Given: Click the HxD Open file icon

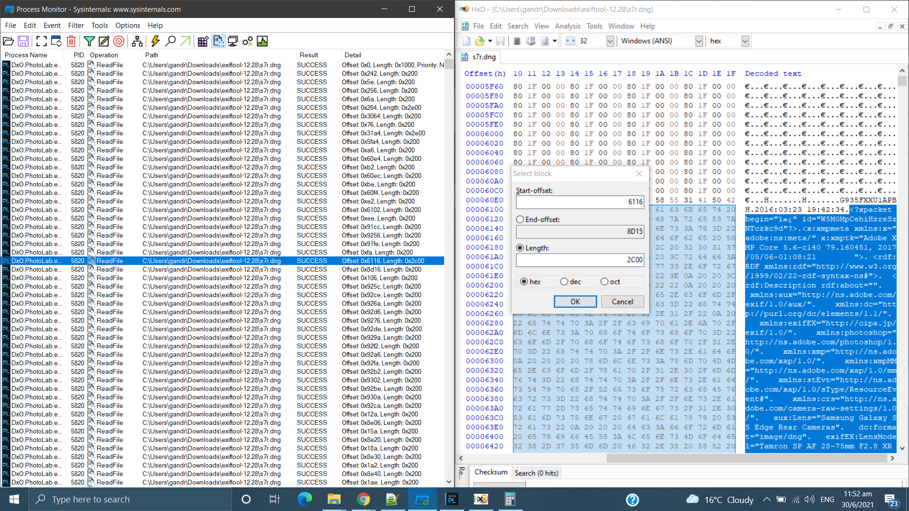Looking at the screenshot, I should pos(480,41).
